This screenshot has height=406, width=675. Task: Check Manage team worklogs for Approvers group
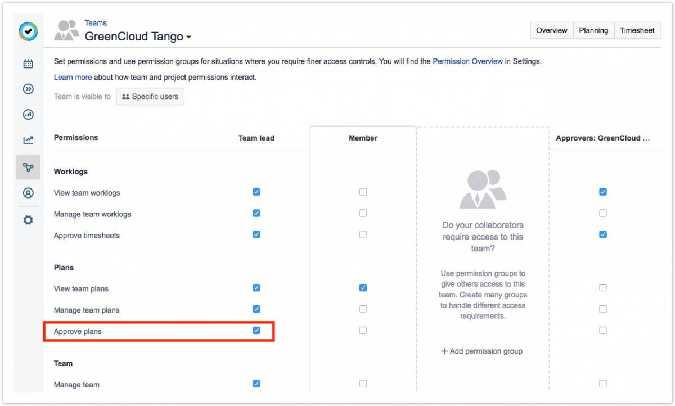[603, 214]
